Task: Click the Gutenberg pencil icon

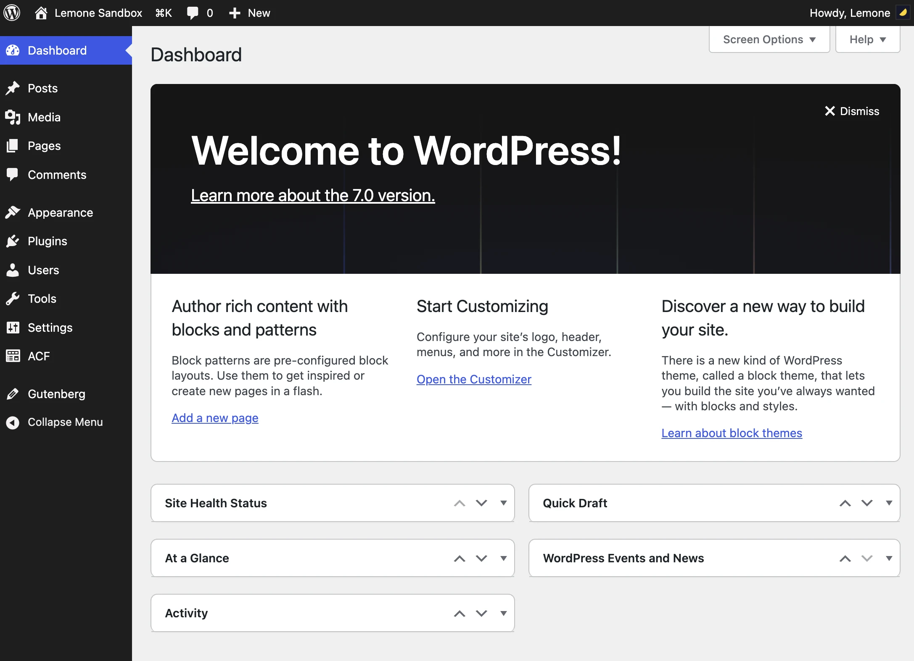Action: tap(13, 394)
